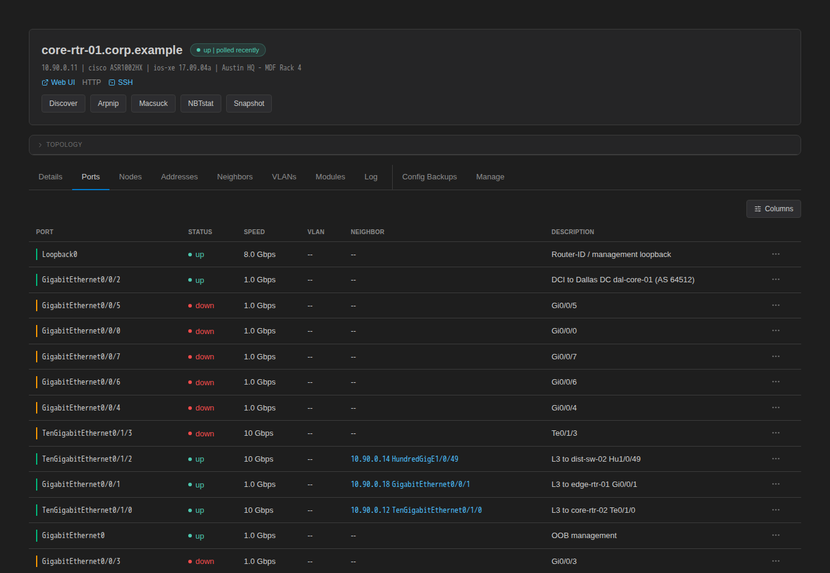Open neighbor 10.90.0.18 GigabitEthernet0/0/1

410,484
